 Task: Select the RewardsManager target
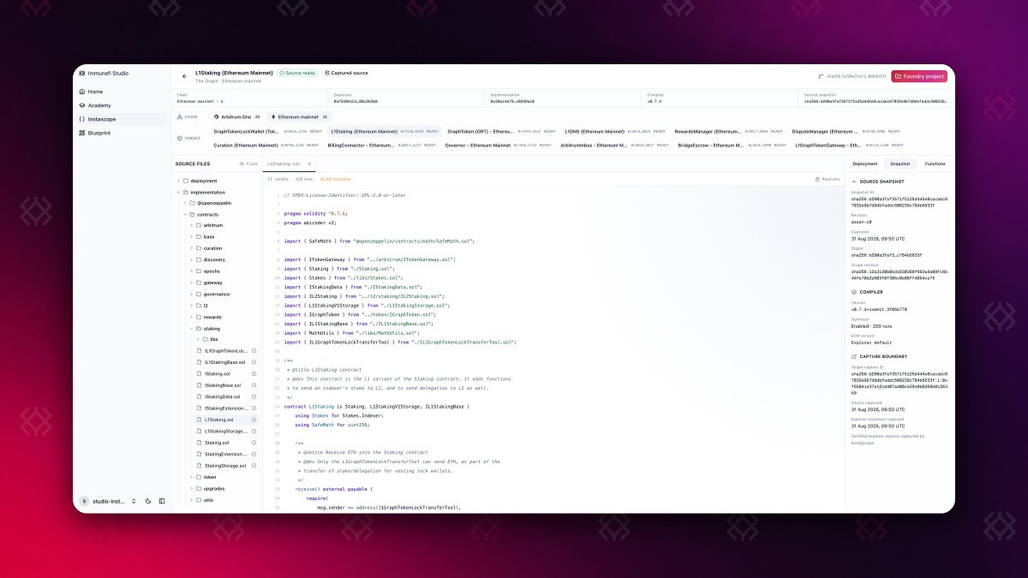click(729, 131)
